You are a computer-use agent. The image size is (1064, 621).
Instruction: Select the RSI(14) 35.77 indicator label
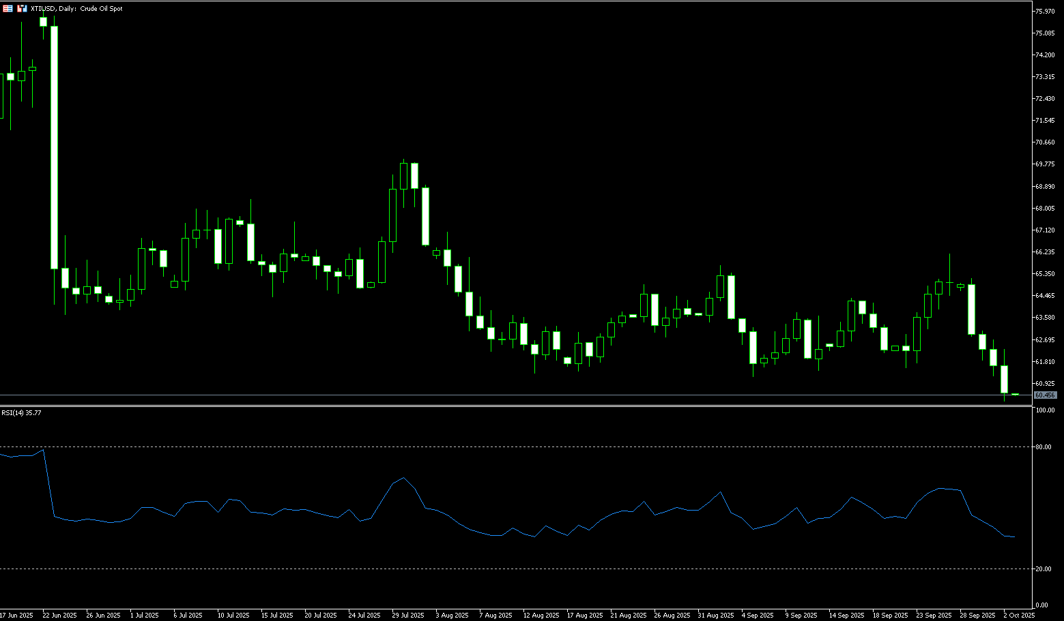point(21,412)
